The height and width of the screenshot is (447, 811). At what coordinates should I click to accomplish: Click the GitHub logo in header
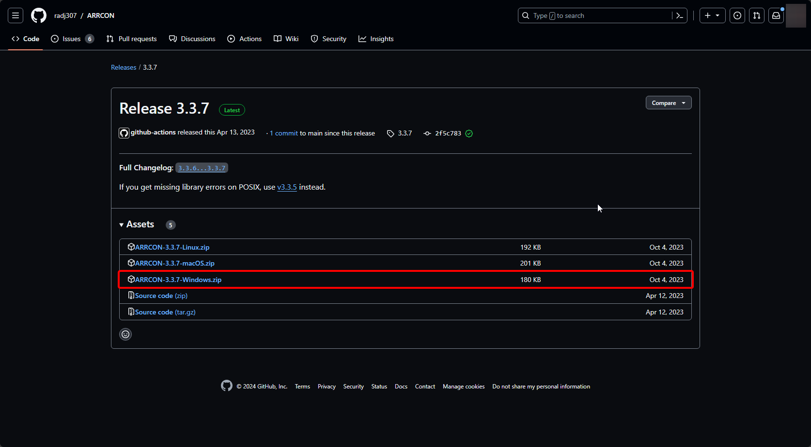coord(39,15)
